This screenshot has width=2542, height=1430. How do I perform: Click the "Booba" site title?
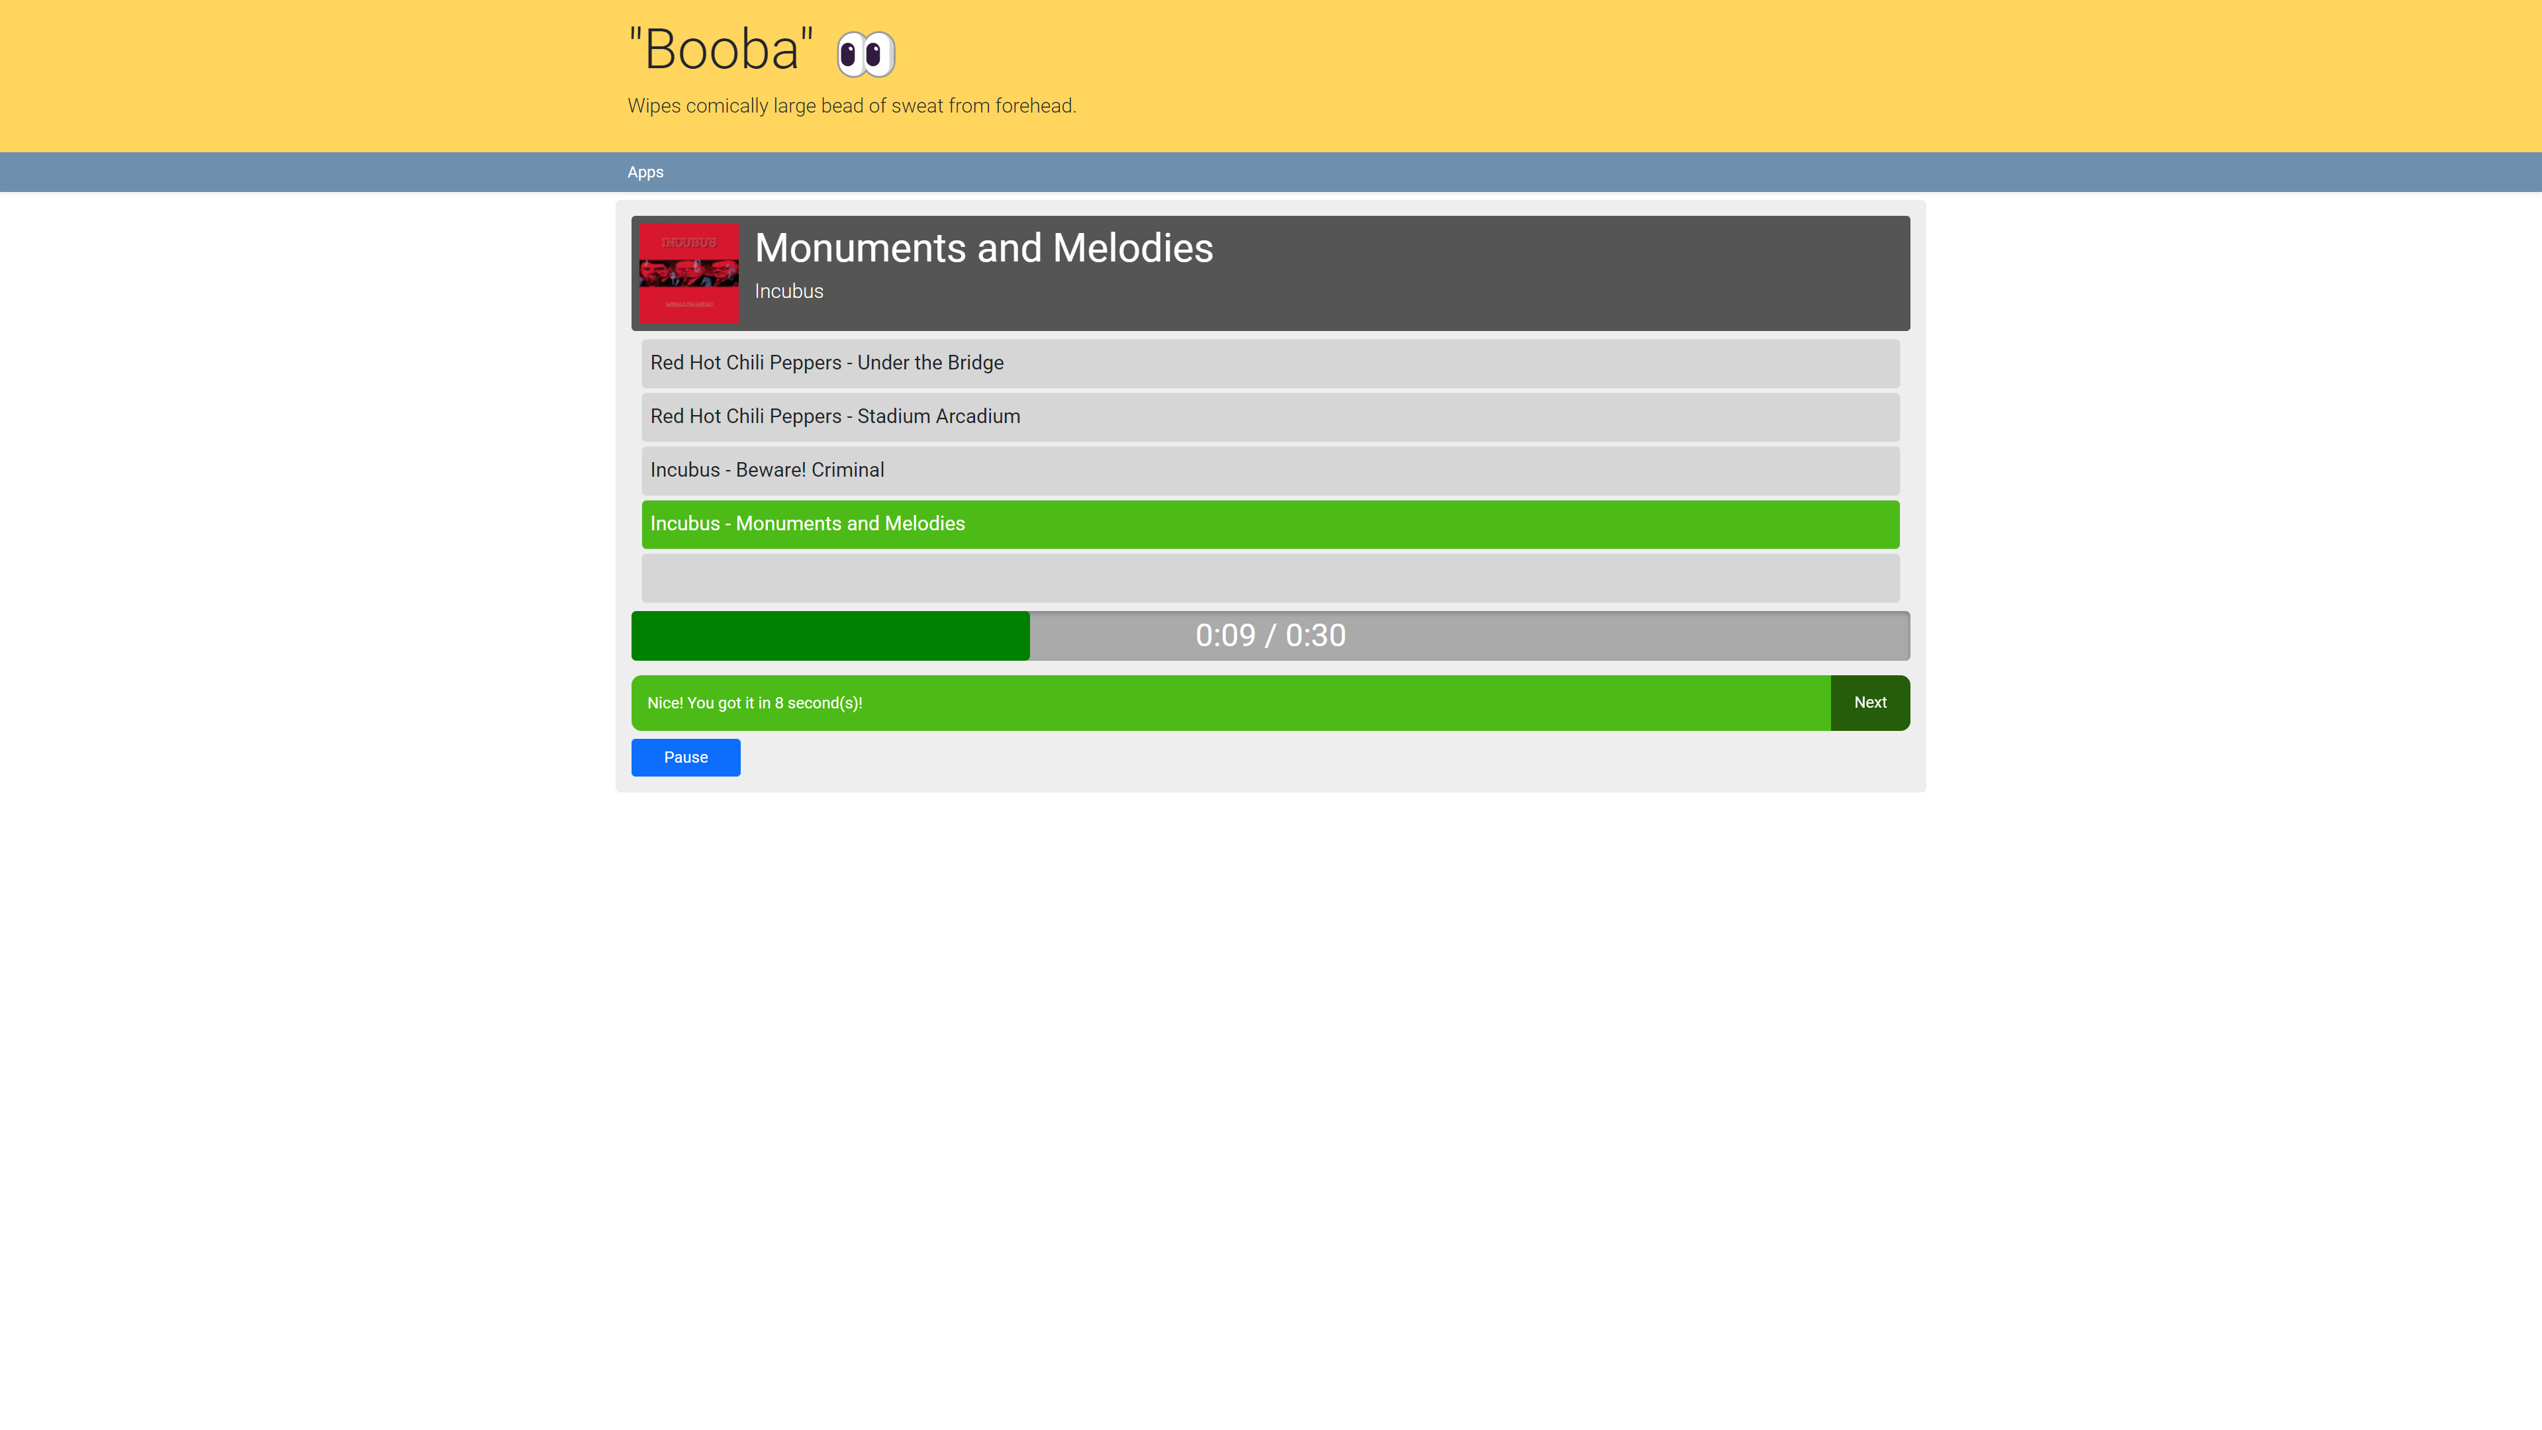pos(722,50)
